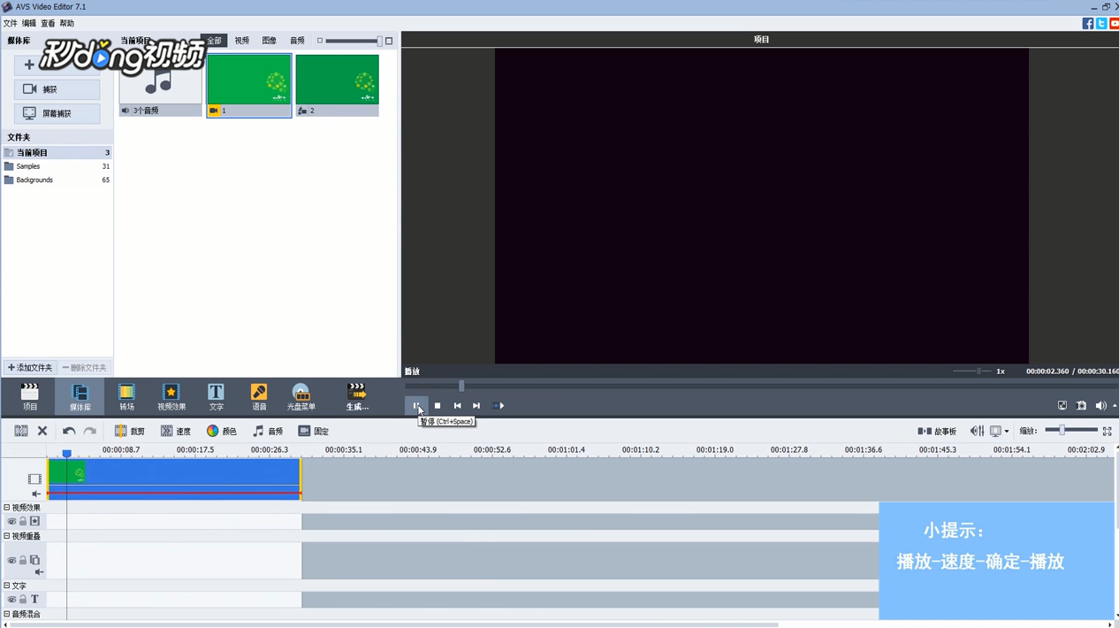The width and height of the screenshot is (1119, 628).
Task: Click the 裁剪 trim tool
Action: point(129,431)
